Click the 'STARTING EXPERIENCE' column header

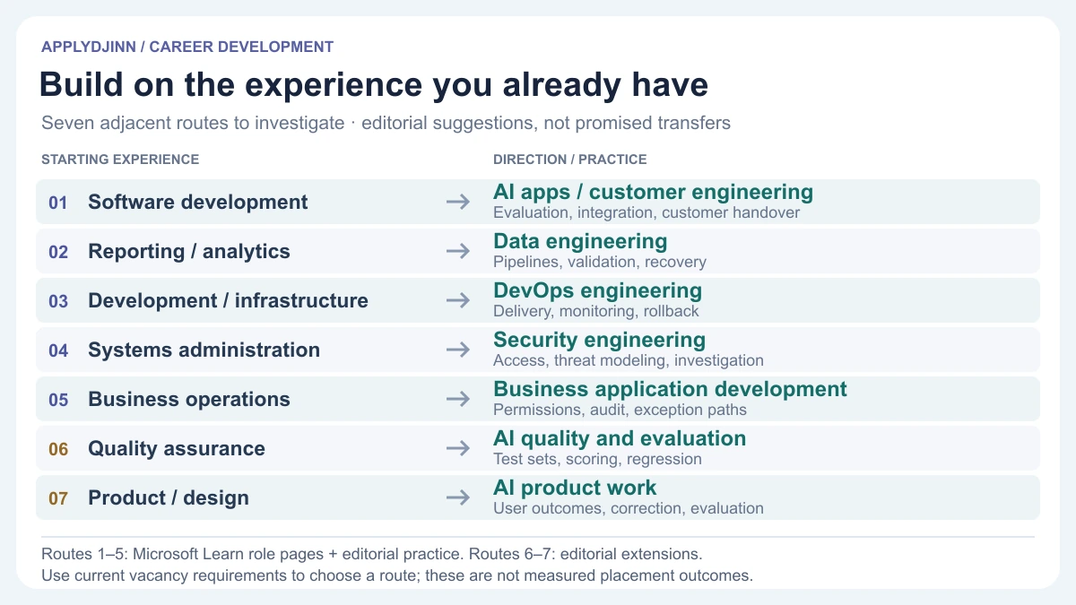pos(120,160)
